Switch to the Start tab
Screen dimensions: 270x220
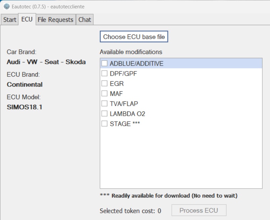pos(10,20)
